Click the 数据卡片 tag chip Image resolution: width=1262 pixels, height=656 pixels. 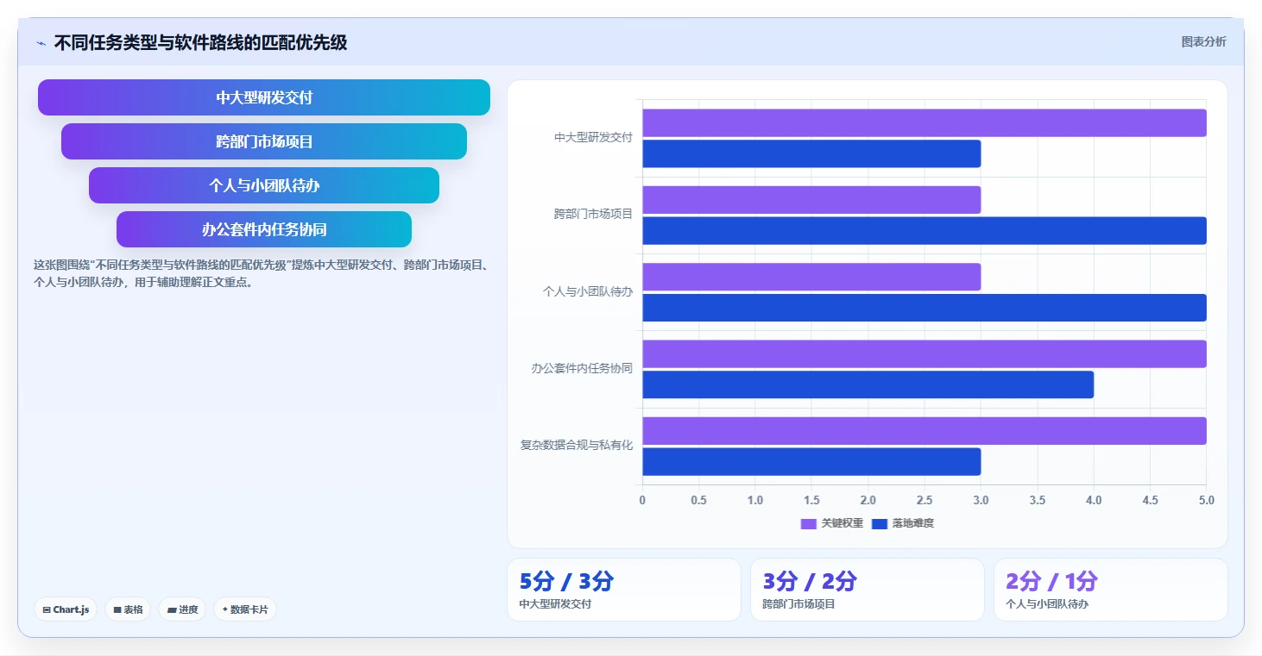[x=245, y=609]
